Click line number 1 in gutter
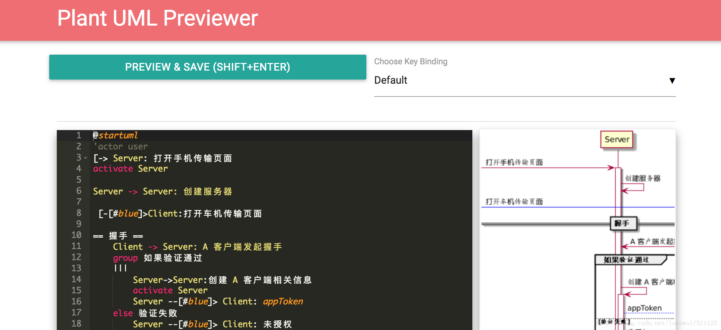 pyautogui.click(x=79, y=135)
